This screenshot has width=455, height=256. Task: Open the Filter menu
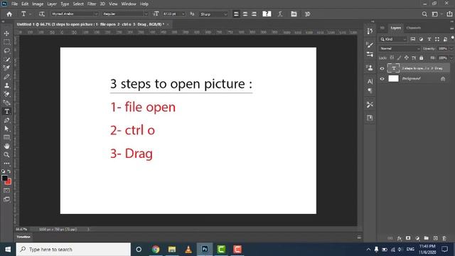tap(92, 4)
